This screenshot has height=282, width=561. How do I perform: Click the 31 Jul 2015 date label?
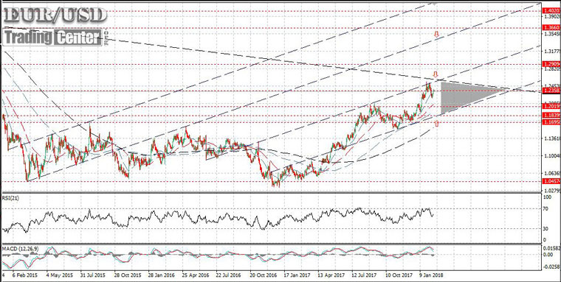click(x=92, y=276)
